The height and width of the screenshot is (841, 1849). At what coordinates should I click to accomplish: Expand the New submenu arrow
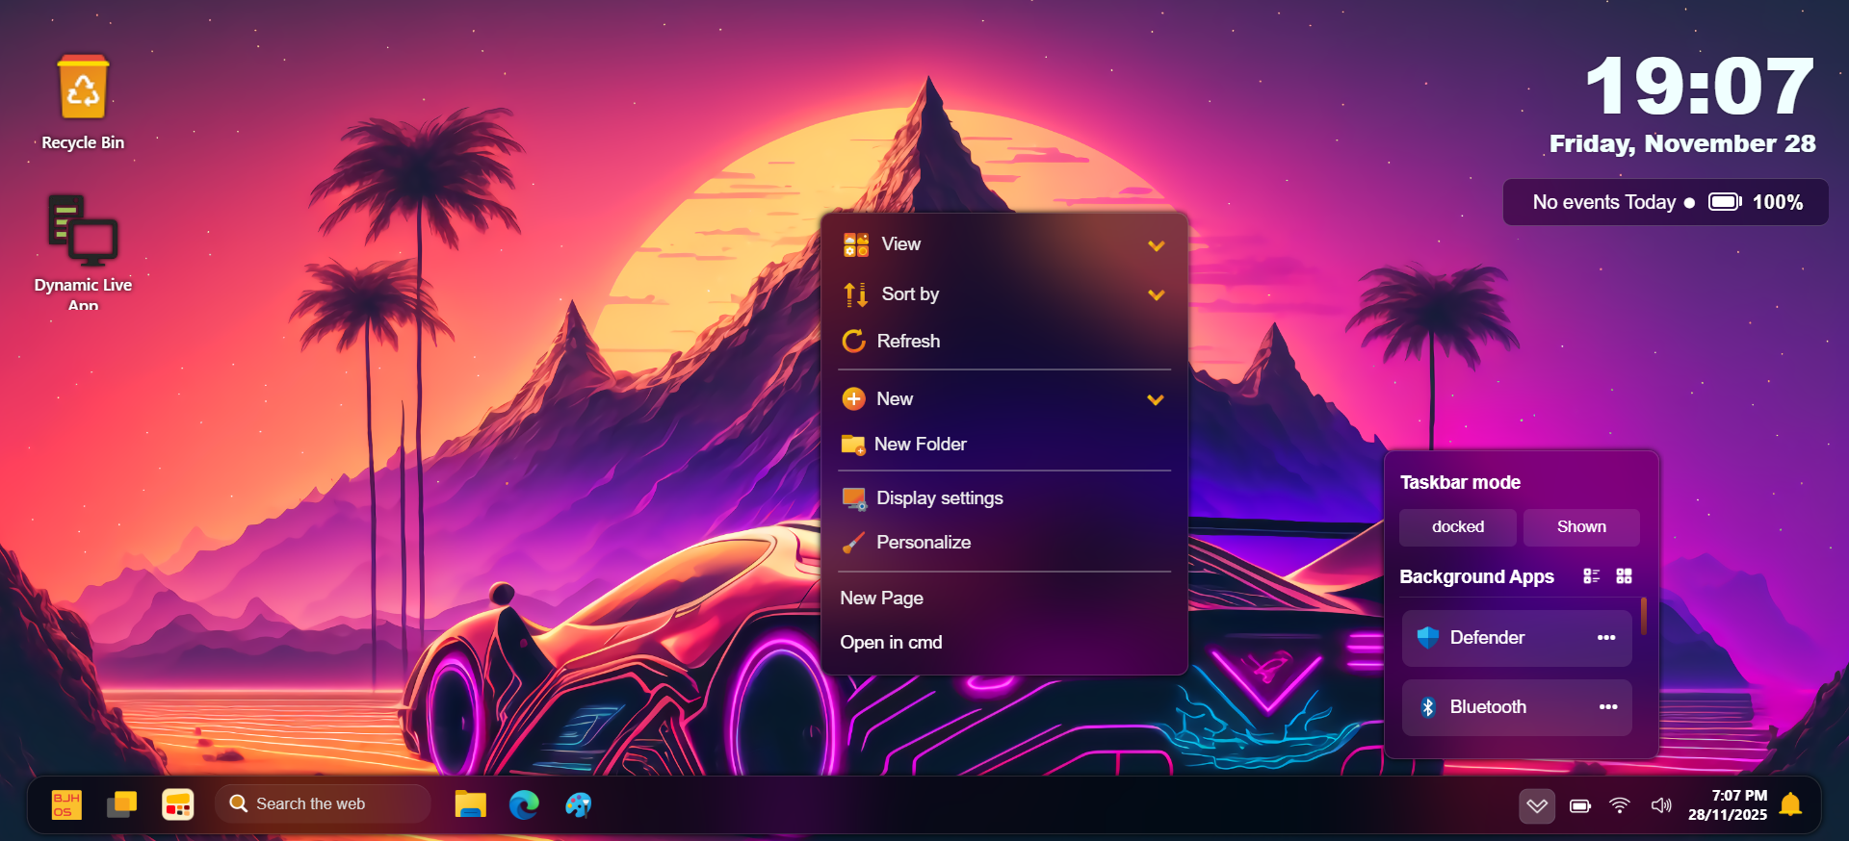[1156, 399]
